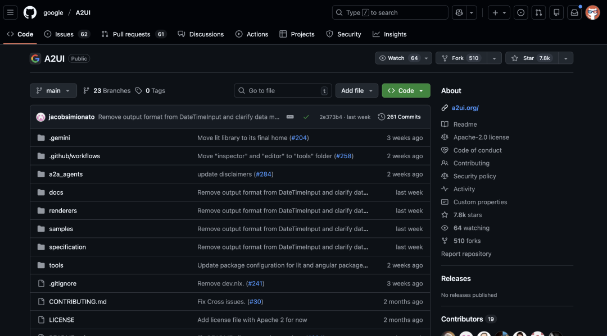Switch branch using main dropdown
The height and width of the screenshot is (336, 607).
[x=53, y=91]
